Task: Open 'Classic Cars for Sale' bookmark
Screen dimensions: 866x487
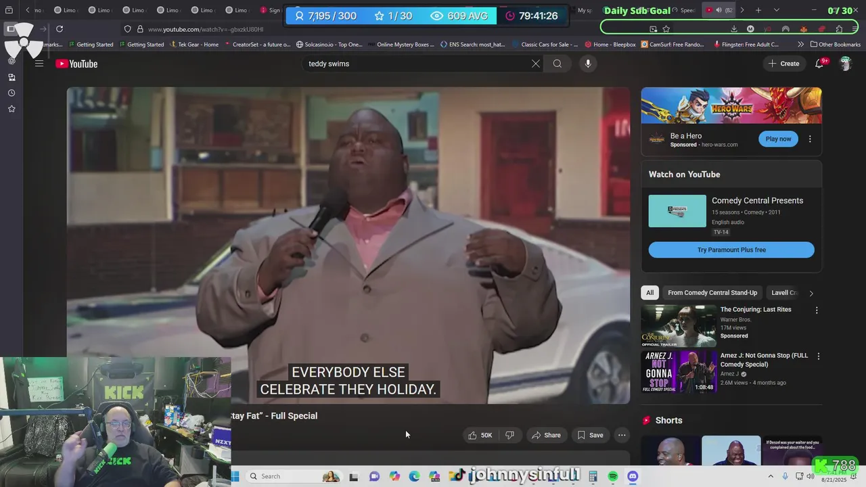Action: tap(545, 45)
